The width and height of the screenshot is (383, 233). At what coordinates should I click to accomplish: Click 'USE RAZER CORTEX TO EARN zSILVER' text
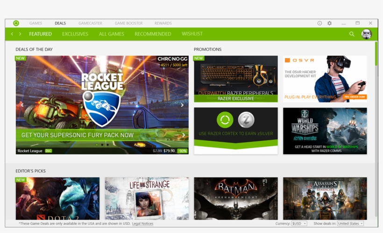(x=236, y=134)
